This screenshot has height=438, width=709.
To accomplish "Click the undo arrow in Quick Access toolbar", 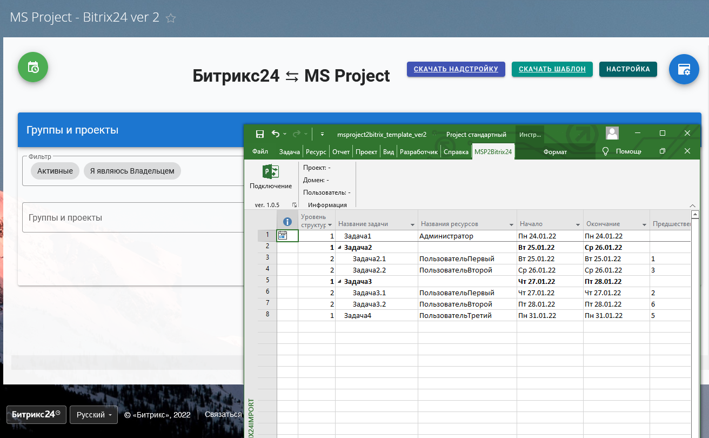I will (x=276, y=134).
